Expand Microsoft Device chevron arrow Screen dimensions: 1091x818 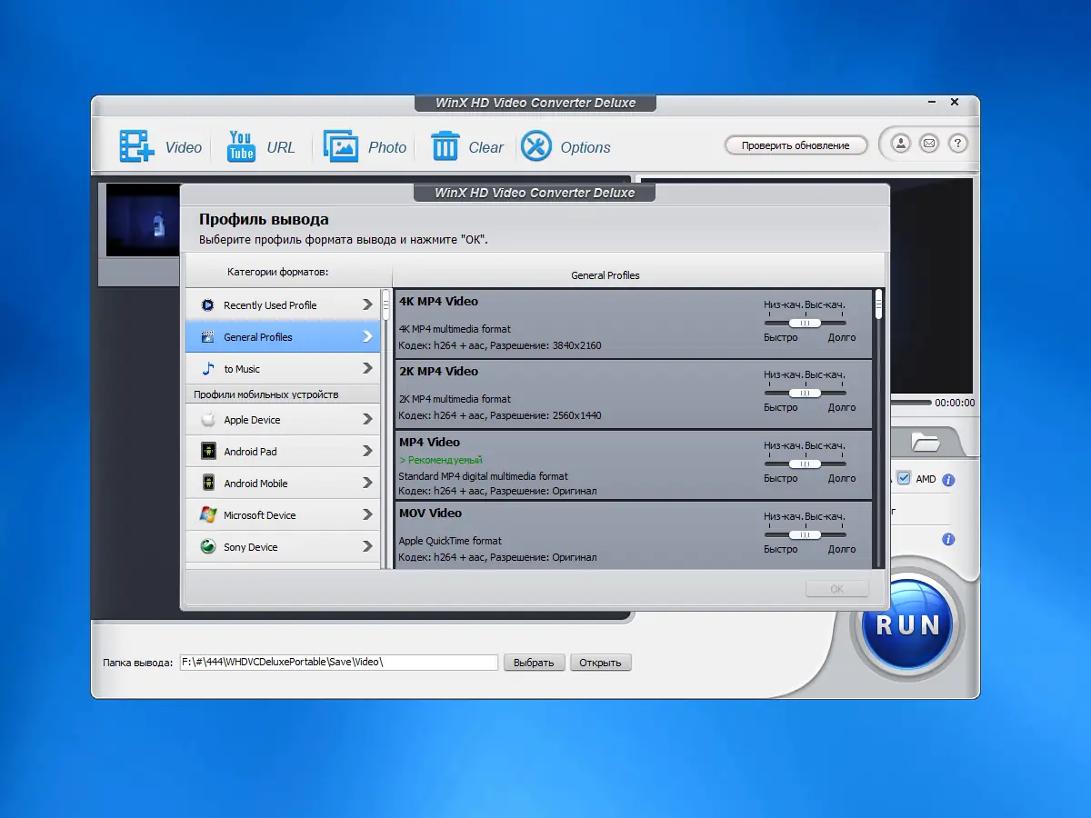coord(367,515)
